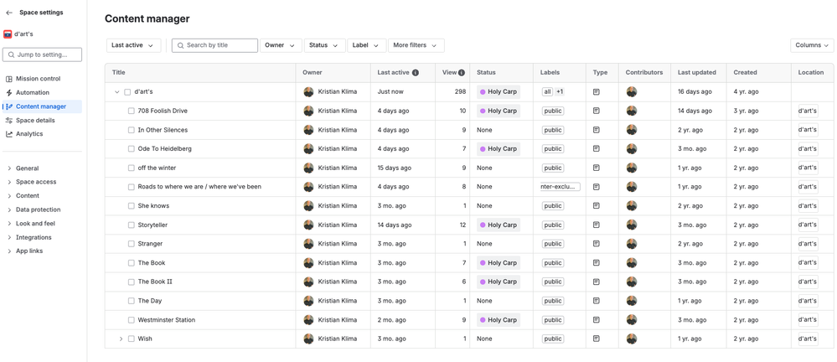
Task: Click owner avatar in She knows row
Action: (308, 206)
